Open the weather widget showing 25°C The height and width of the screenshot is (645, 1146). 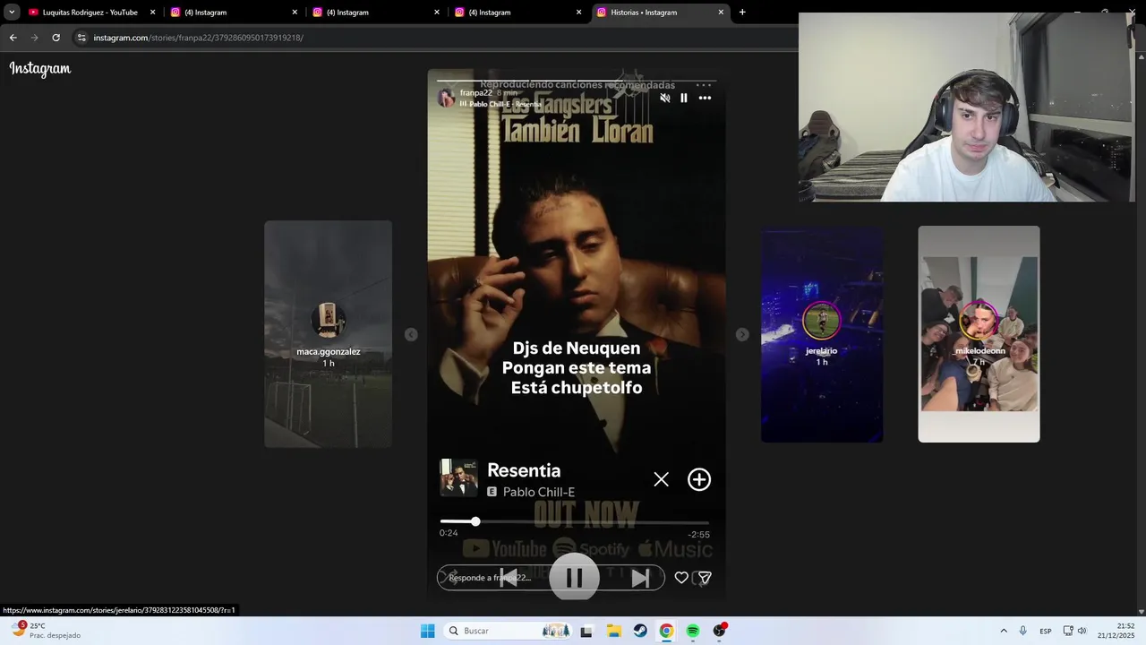click(x=45, y=631)
